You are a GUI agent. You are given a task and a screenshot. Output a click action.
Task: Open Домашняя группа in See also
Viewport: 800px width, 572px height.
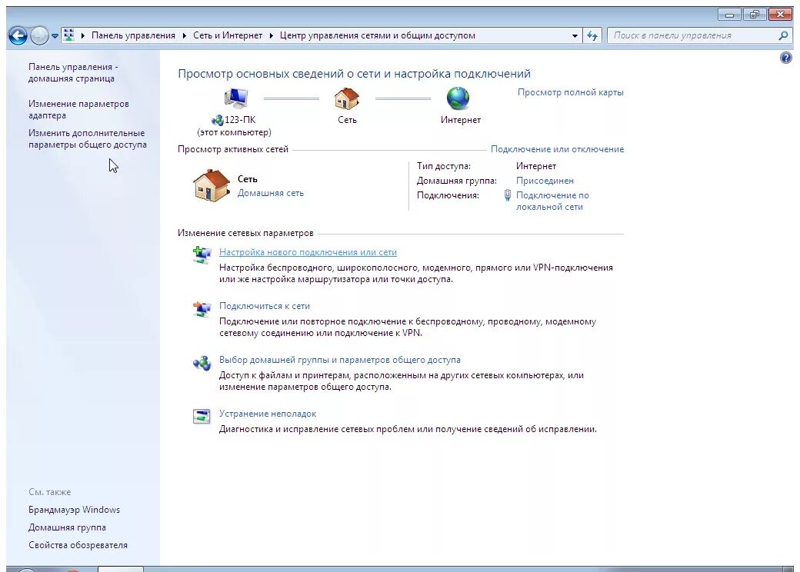[68, 527]
